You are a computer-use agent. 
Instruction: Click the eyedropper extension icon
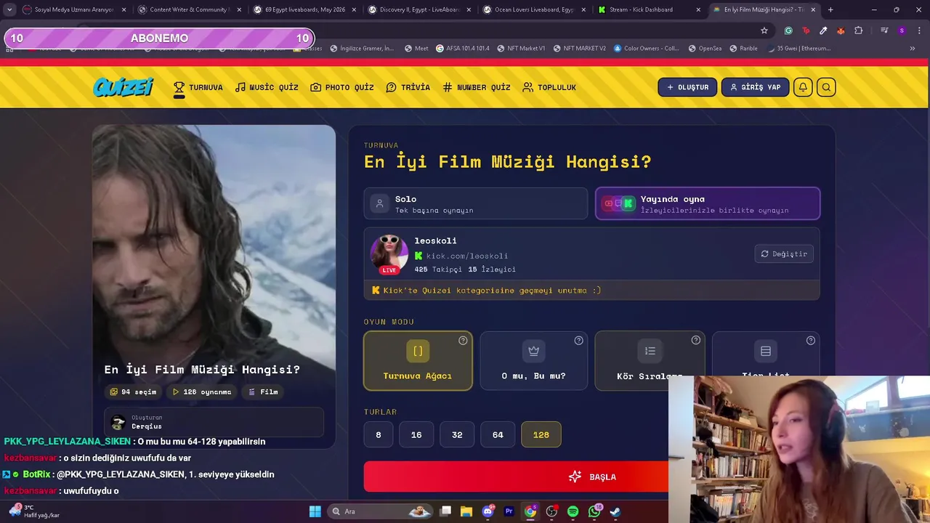(x=823, y=31)
